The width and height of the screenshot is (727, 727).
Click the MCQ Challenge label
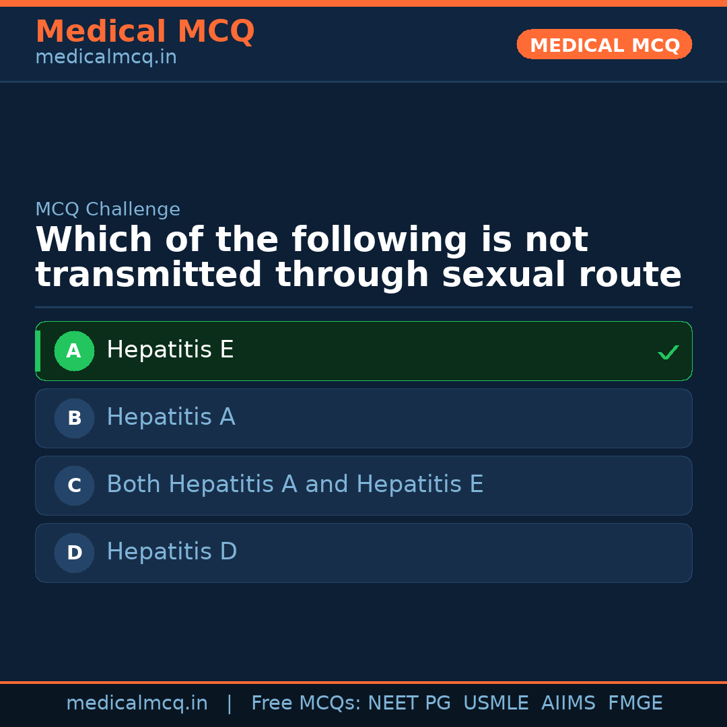point(108,209)
